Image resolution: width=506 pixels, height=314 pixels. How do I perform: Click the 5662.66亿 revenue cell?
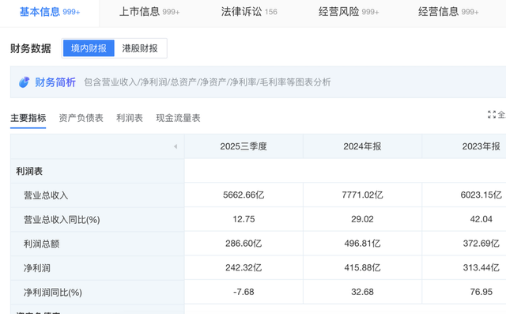pyautogui.click(x=244, y=195)
